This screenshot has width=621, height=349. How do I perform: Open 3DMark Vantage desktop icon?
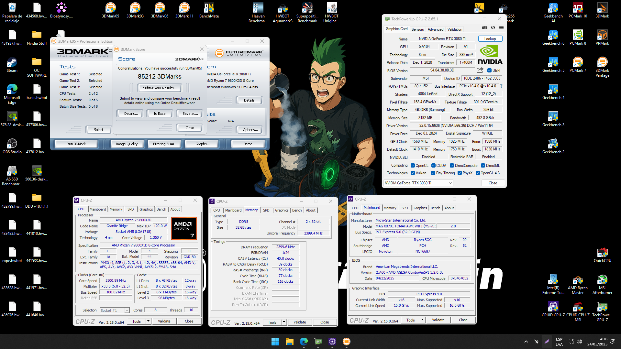click(602, 67)
